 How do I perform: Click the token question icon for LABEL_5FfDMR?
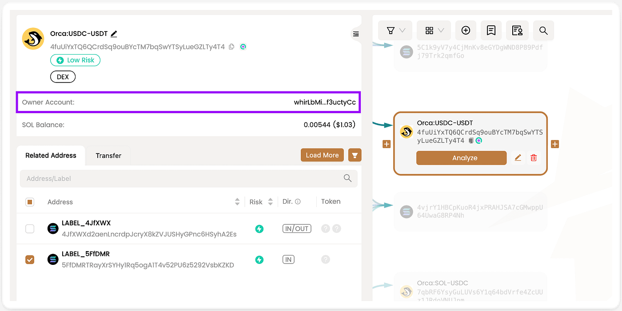326,260
